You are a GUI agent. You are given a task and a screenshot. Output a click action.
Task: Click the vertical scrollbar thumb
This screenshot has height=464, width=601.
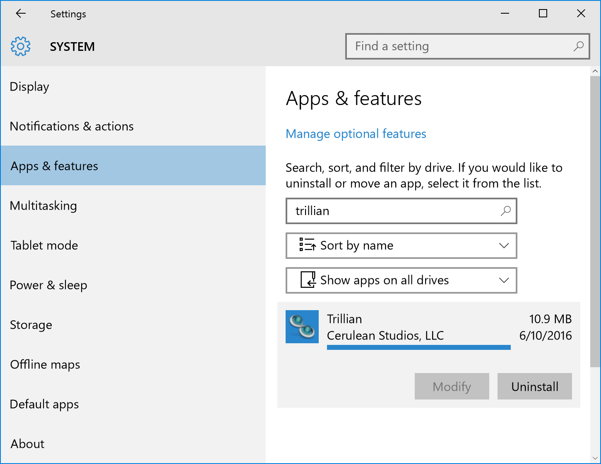tap(595, 221)
